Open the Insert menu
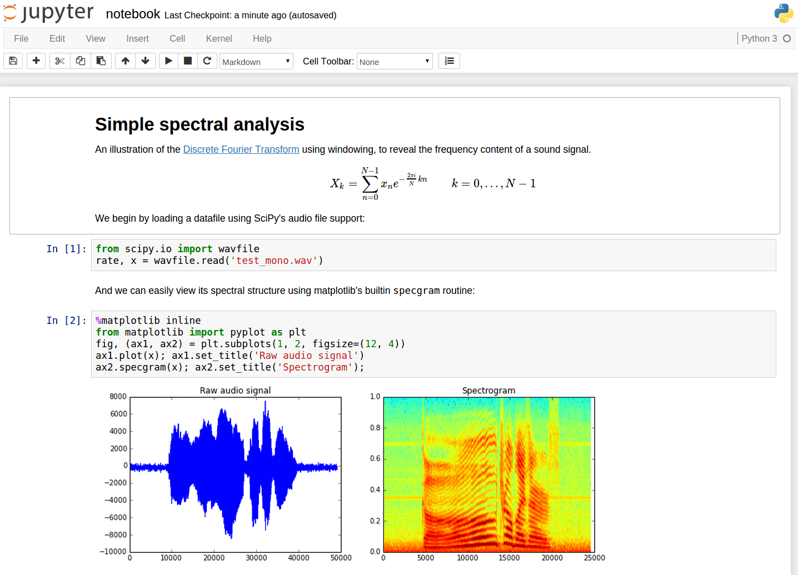Viewport: 798px width, 575px height. 137,38
